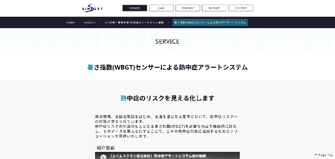
Task: Click the 熱中症のリスクを見える化します heading
Action: pyautogui.click(x=167, y=98)
